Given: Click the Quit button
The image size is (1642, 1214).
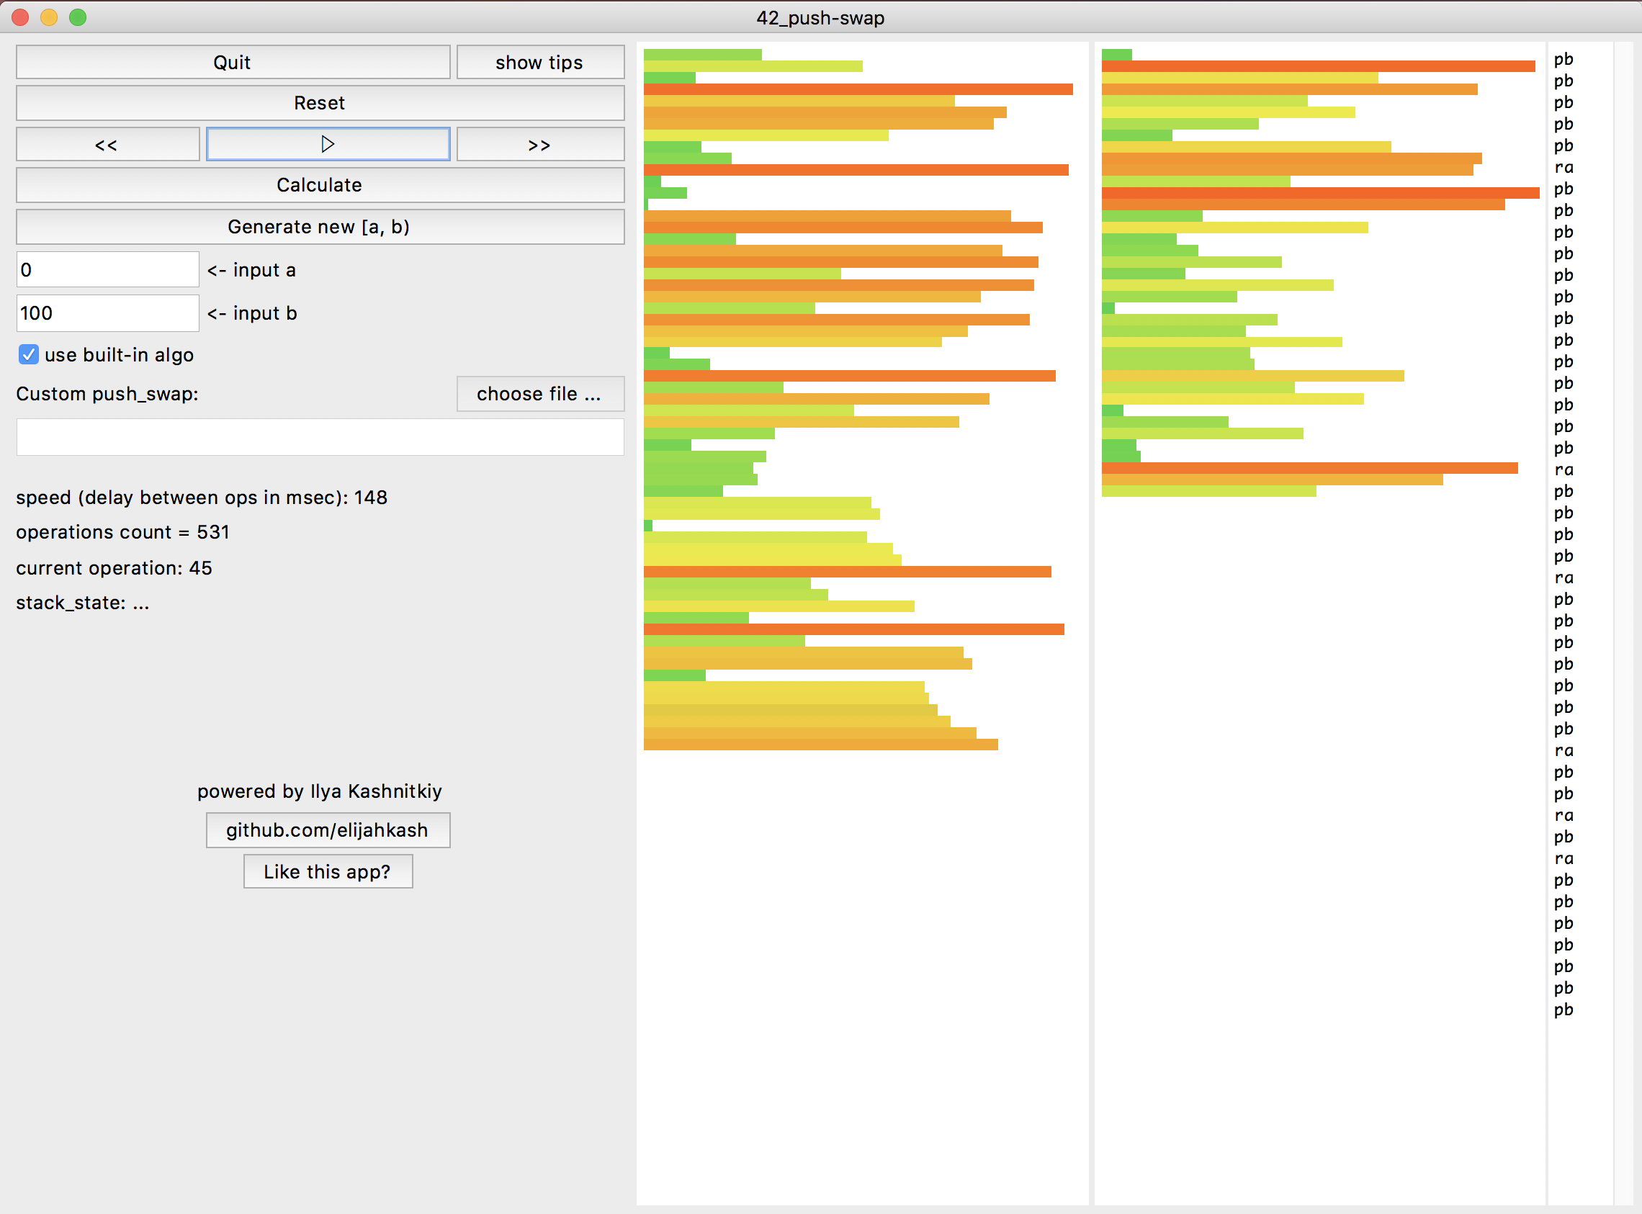Looking at the screenshot, I should (233, 63).
